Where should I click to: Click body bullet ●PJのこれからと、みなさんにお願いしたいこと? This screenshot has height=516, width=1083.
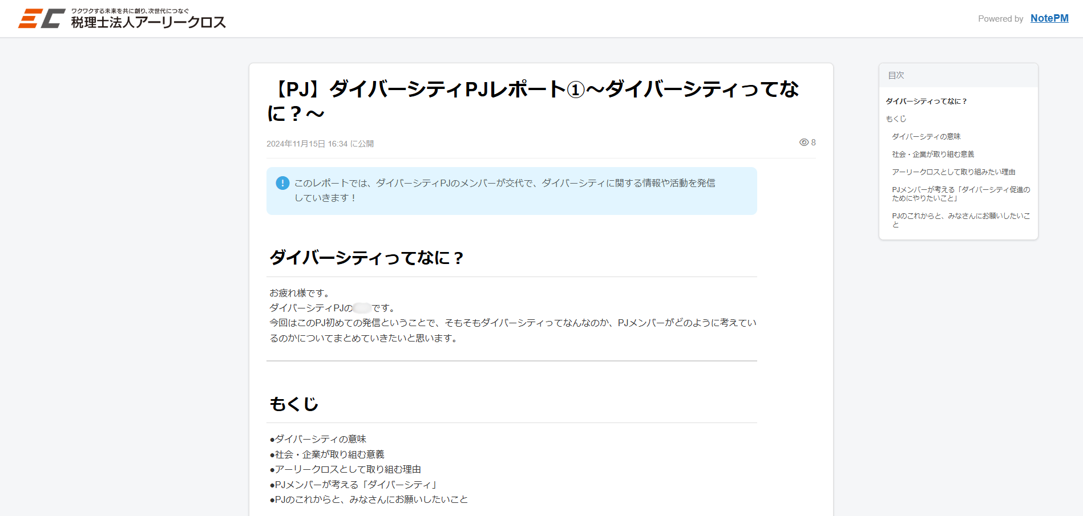tap(369, 499)
